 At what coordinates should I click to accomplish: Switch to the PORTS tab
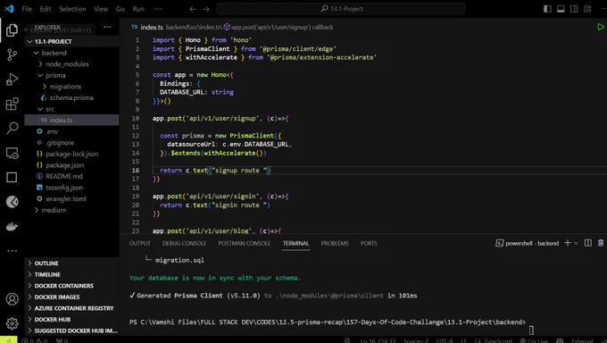[x=369, y=243]
